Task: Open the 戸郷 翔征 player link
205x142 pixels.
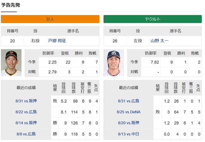Action: pyautogui.click(x=57, y=41)
